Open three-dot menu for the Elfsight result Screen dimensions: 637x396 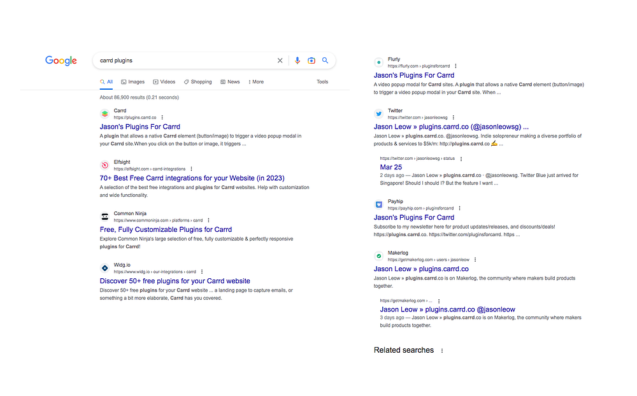[191, 169]
